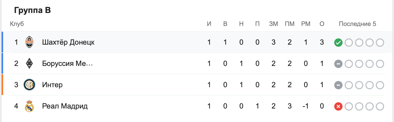Click Shakhtar's green win checkmark icon
This screenshot has width=394, height=122.
pos(338,43)
